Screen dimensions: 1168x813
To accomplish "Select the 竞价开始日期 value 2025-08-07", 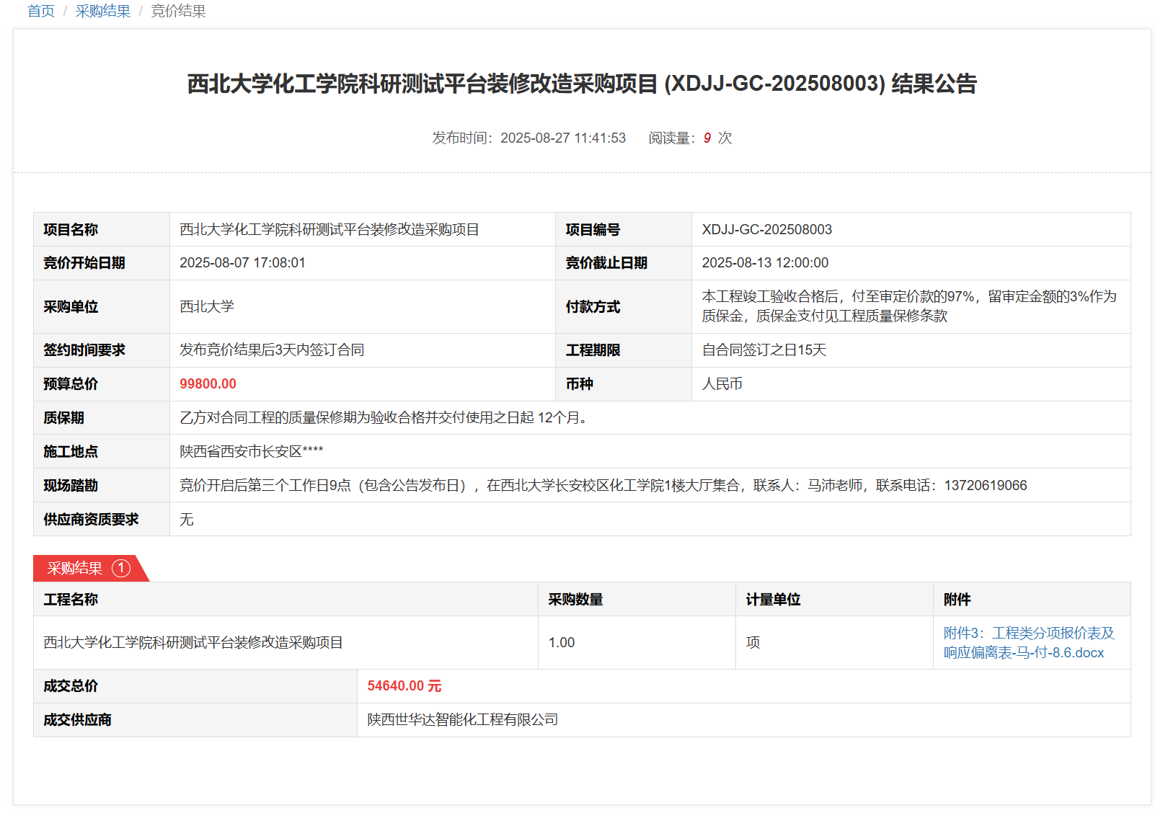I will [x=242, y=263].
